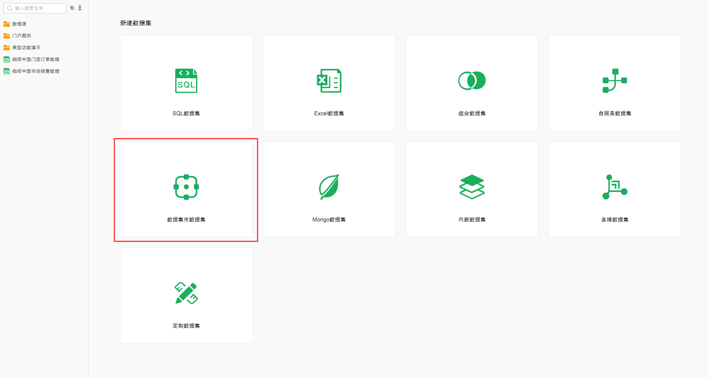This screenshot has height=378, width=708.
Task: Click the magnifier icon in the search box
Action: point(10,8)
